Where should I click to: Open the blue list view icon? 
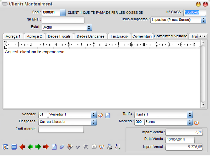[x=14, y=147]
